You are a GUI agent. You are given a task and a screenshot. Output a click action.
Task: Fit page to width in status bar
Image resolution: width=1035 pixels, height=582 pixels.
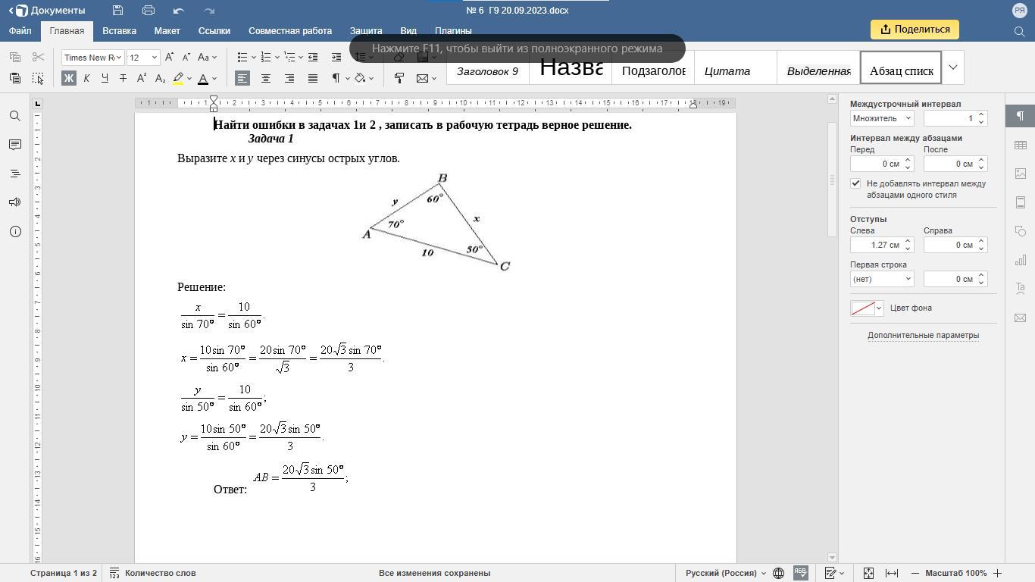click(892, 573)
